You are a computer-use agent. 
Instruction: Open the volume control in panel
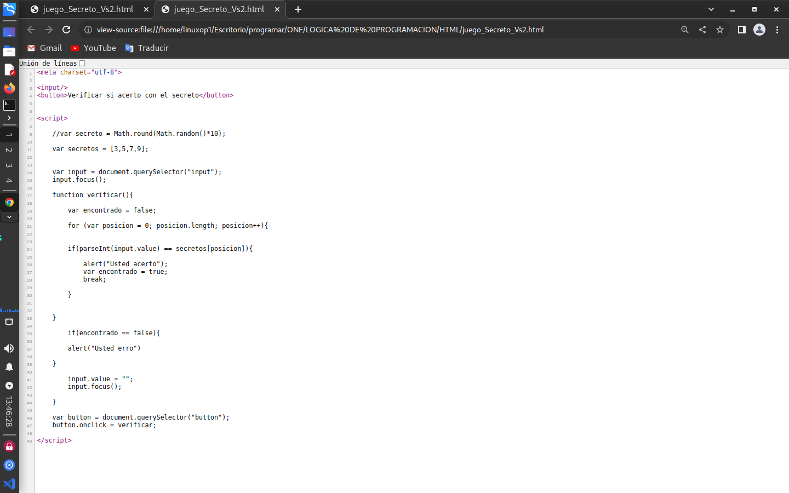coord(9,348)
